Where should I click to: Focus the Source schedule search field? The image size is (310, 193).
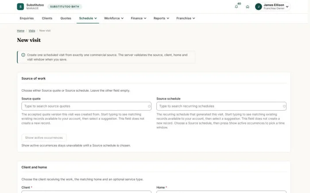tap(221, 106)
